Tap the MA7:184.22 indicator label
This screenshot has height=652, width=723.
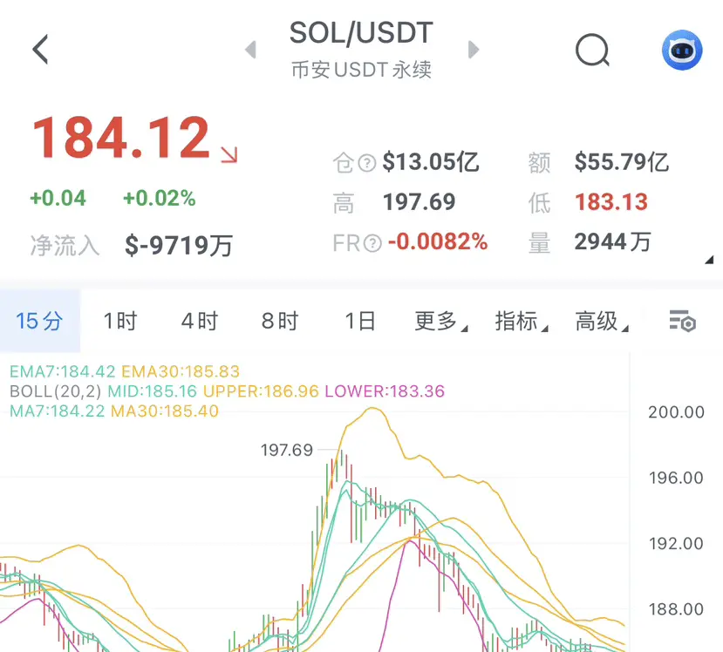click(x=58, y=411)
